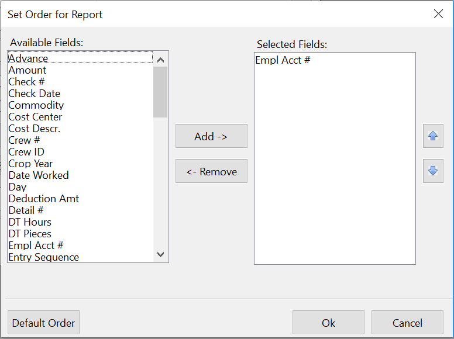Move selected field down with blue arrow

pyautogui.click(x=433, y=171)
